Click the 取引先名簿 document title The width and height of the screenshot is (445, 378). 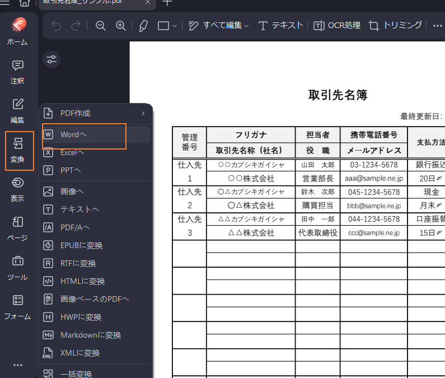click(x=338, y=95)
